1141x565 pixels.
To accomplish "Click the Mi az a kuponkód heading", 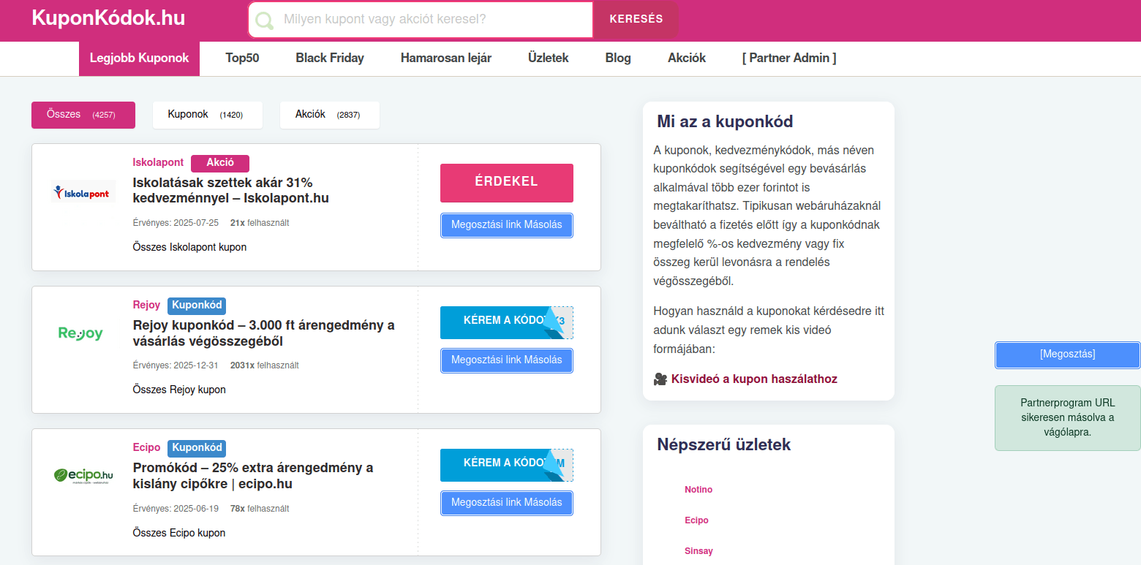I will click(725, 121).
